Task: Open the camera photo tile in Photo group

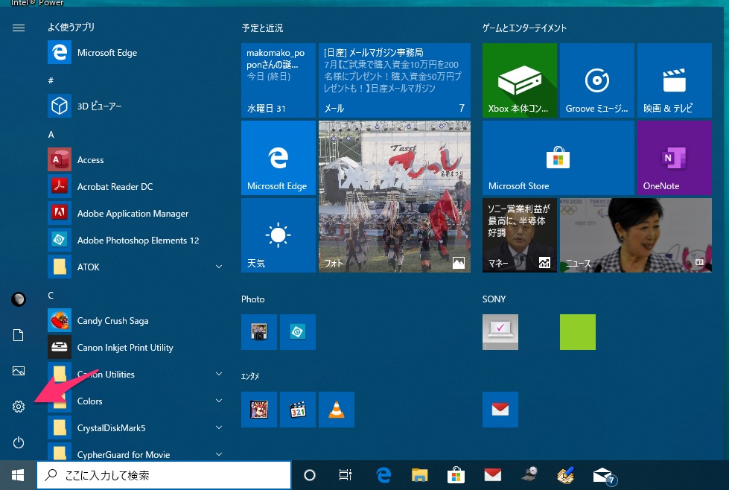Action: click(259, 332)
